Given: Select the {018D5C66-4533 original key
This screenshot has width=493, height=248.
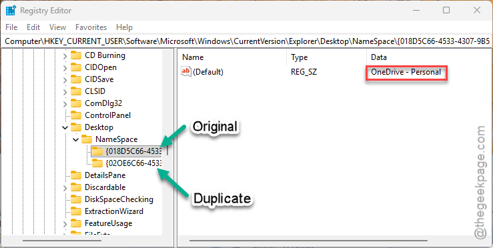Looking at the screenshot, I should point(133,151).
